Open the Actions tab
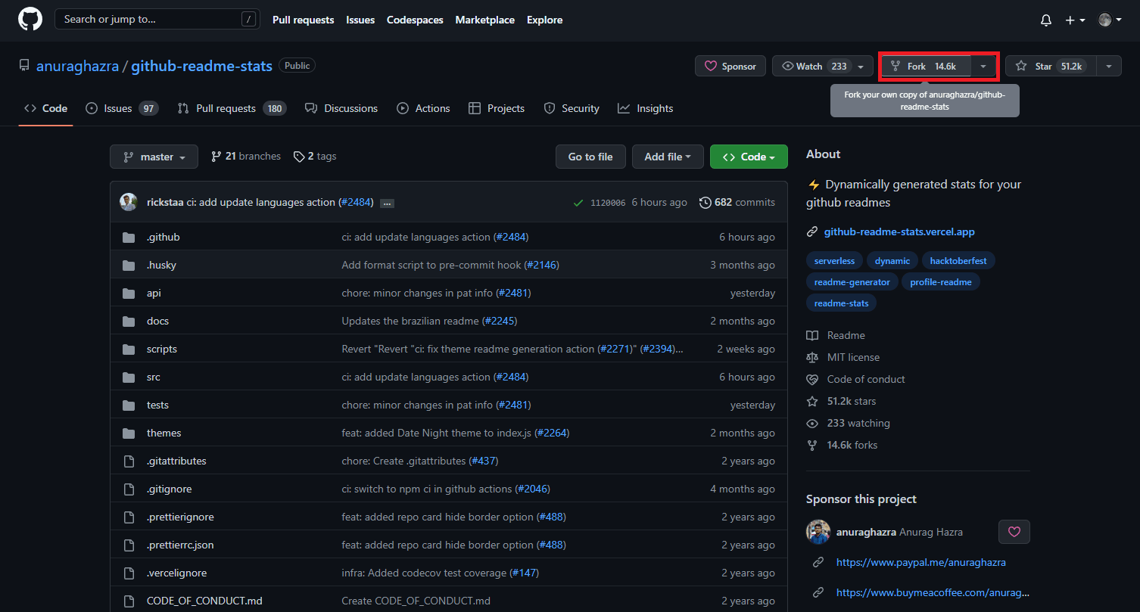Screen dimensions: 1140x612 [x=423, y=108]
